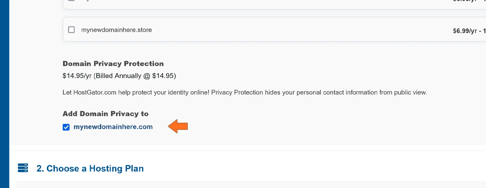Click the mynewdomainhere.store domain name text

click(116, 30)
